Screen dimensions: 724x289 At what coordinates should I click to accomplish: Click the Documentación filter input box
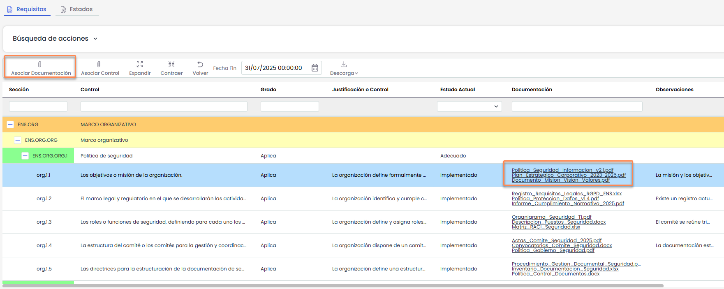(577, 106)
